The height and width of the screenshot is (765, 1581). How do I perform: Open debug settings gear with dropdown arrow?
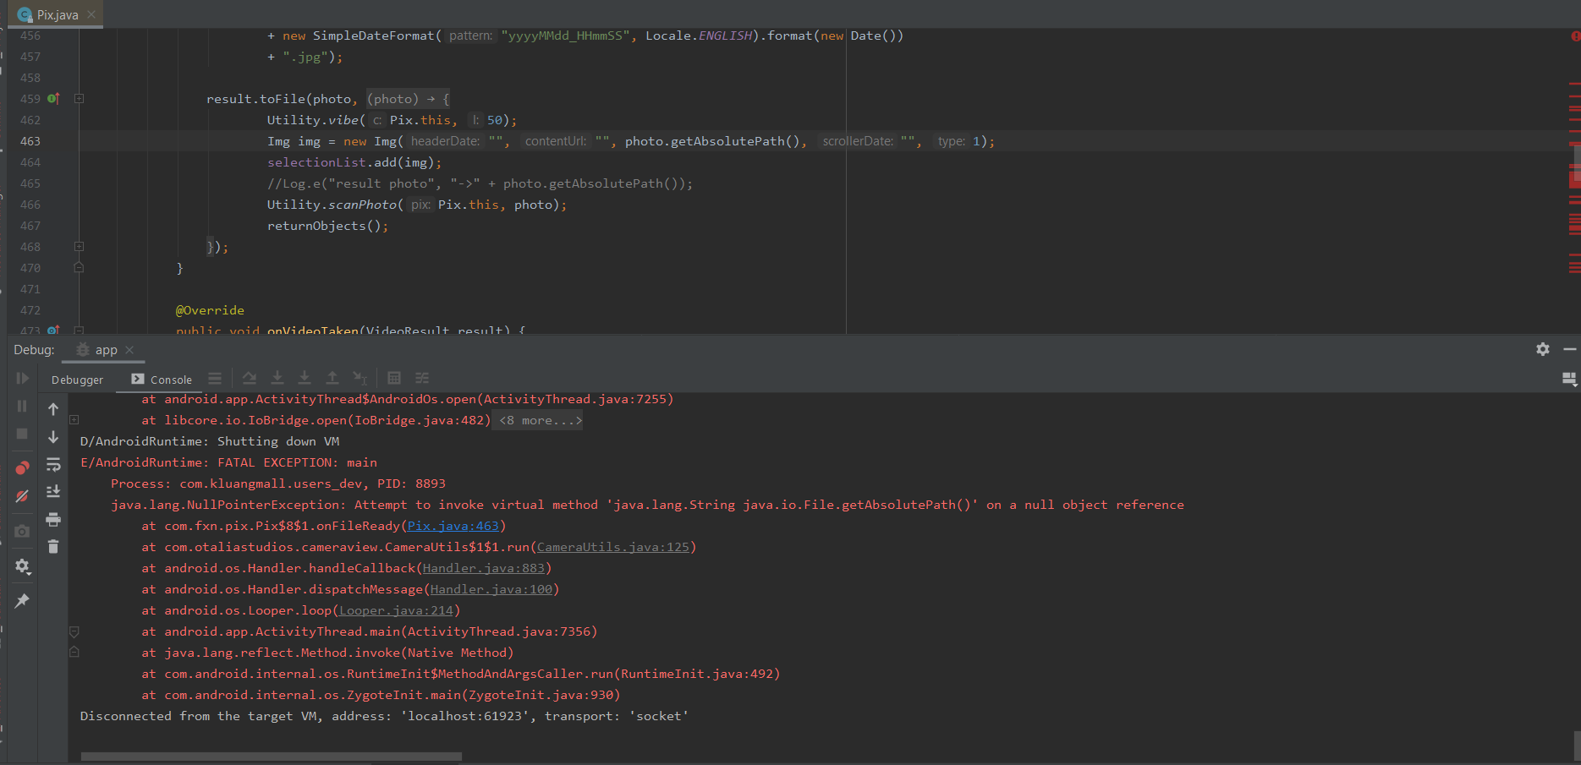pos(23,566)
